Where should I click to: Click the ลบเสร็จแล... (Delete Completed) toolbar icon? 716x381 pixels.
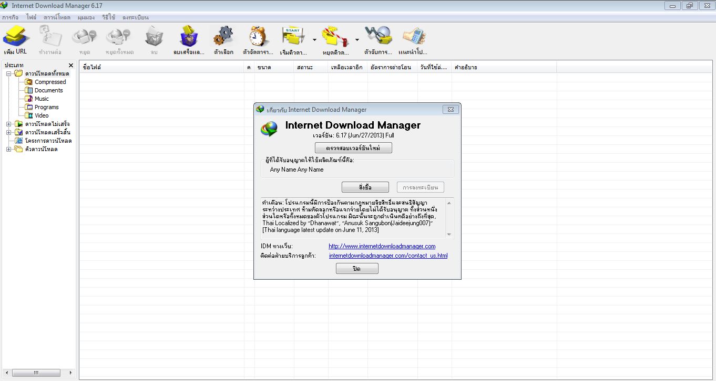click(189, 36)
